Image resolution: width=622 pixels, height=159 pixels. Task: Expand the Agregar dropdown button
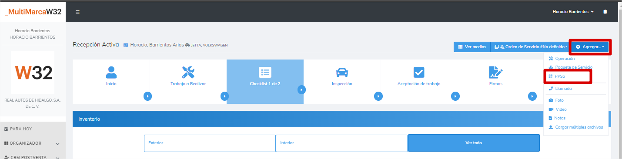tap(590, 46)
